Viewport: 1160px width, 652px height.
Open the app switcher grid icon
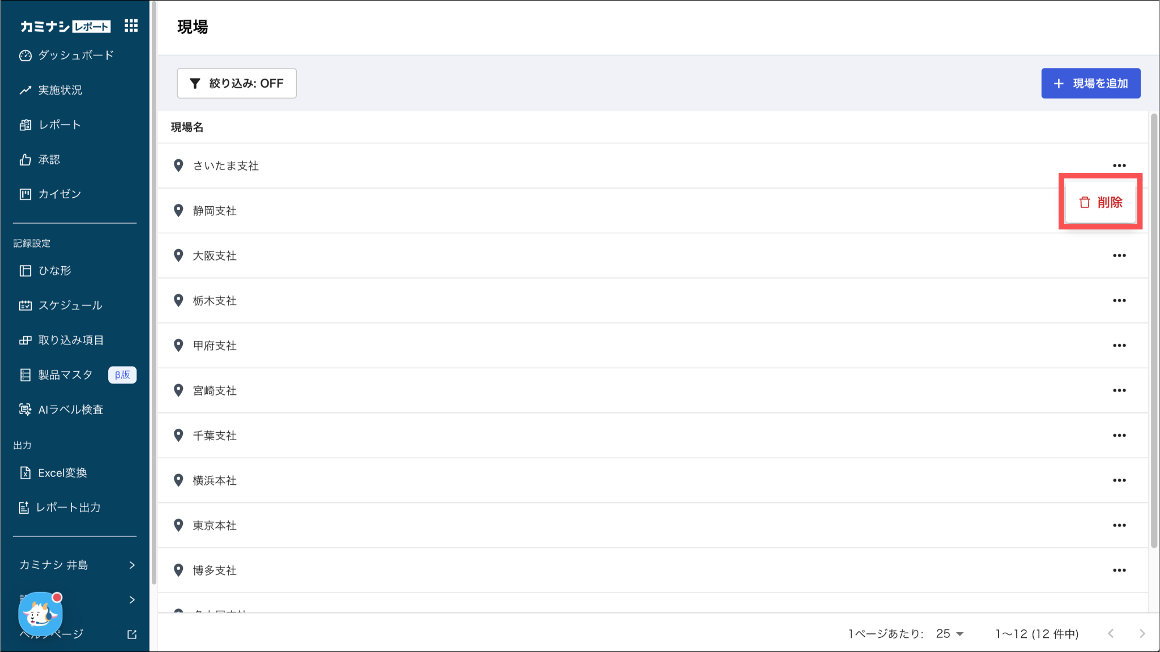click(131, 25)
